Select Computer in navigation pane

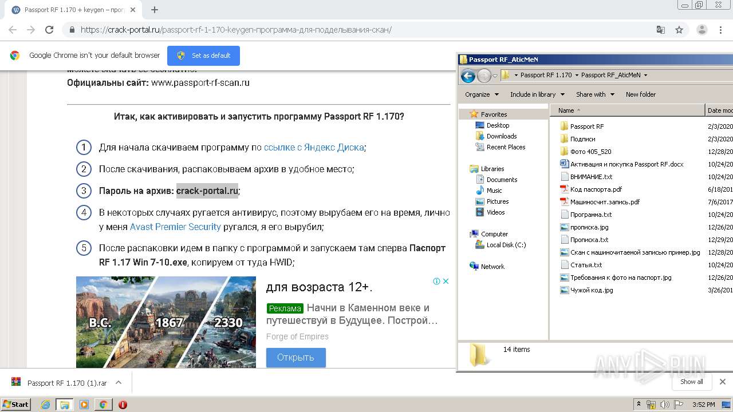coord(494,234)
